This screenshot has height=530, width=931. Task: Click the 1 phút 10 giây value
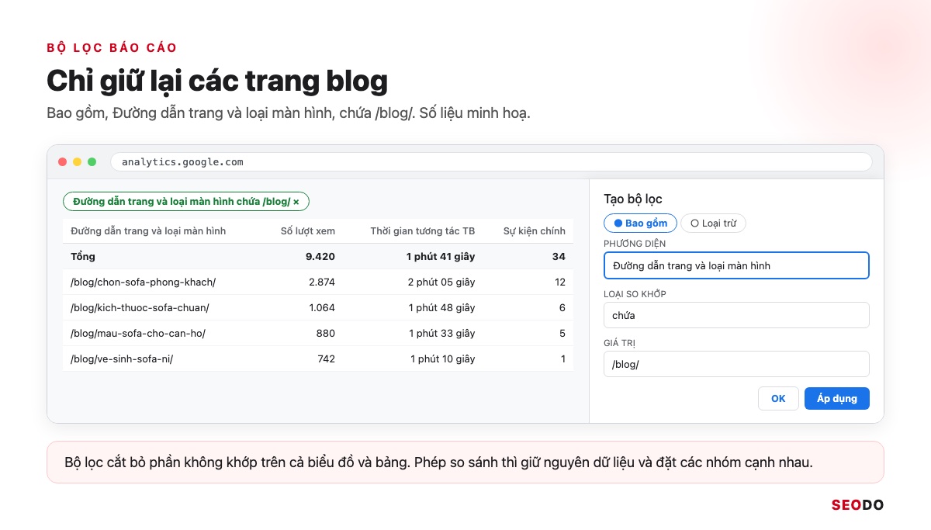click(443, 359)
